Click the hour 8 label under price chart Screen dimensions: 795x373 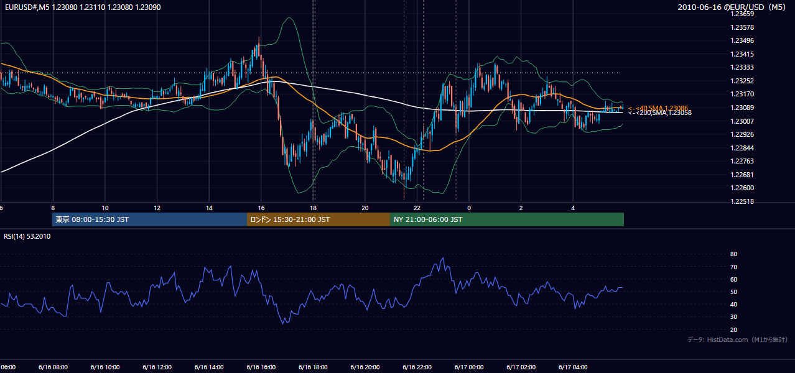coord(53,208)
